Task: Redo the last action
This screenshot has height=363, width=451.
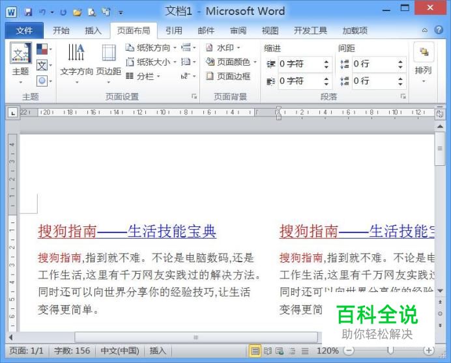Action: click(x=63, y=12)
